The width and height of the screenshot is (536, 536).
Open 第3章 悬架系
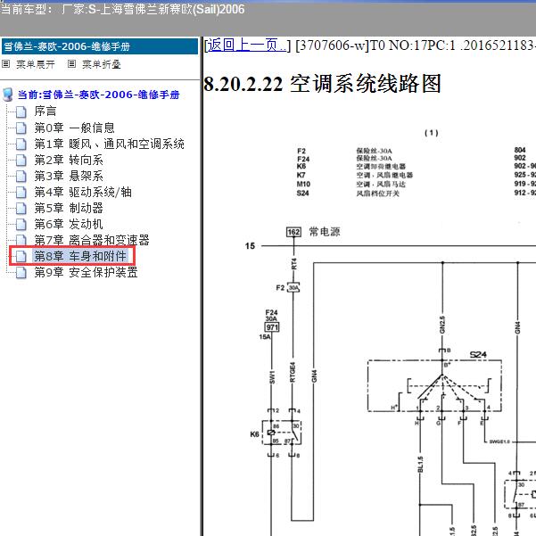point(69,176)
